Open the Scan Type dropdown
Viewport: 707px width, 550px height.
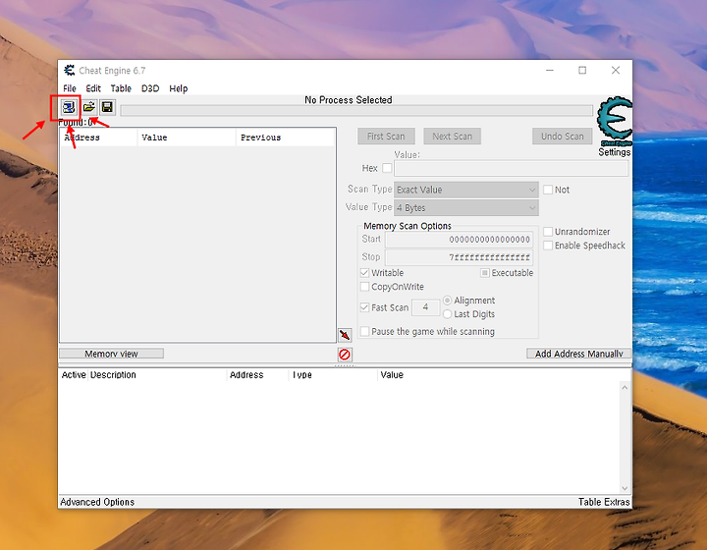pyautogui.click(x=466, y=190)
